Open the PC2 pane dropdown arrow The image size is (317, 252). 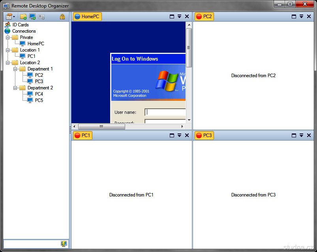coord(302,17)
